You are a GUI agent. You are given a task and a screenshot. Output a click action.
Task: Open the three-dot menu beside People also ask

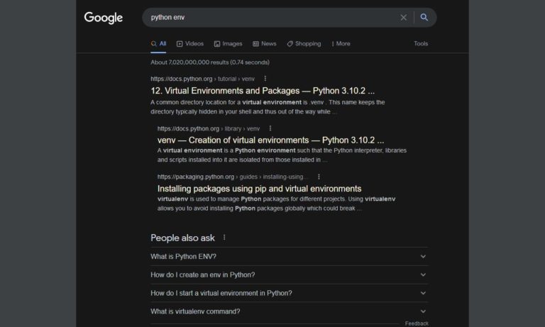click(x=224, y=238)
